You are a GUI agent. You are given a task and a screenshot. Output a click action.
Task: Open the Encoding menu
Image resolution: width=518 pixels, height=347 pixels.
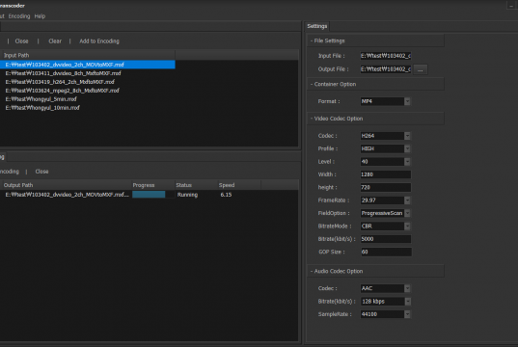point(19,16)
